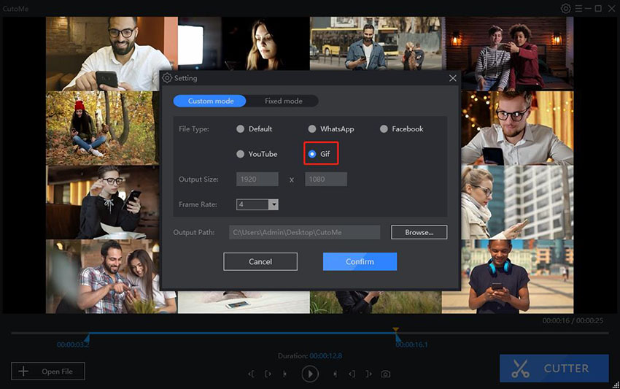Click the Open File button

click(48, 371)
